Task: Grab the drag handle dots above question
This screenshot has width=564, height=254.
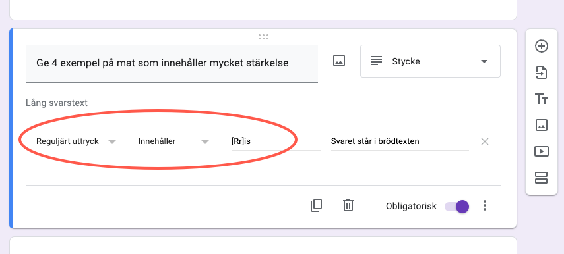Action: click(x=263, y=37)
